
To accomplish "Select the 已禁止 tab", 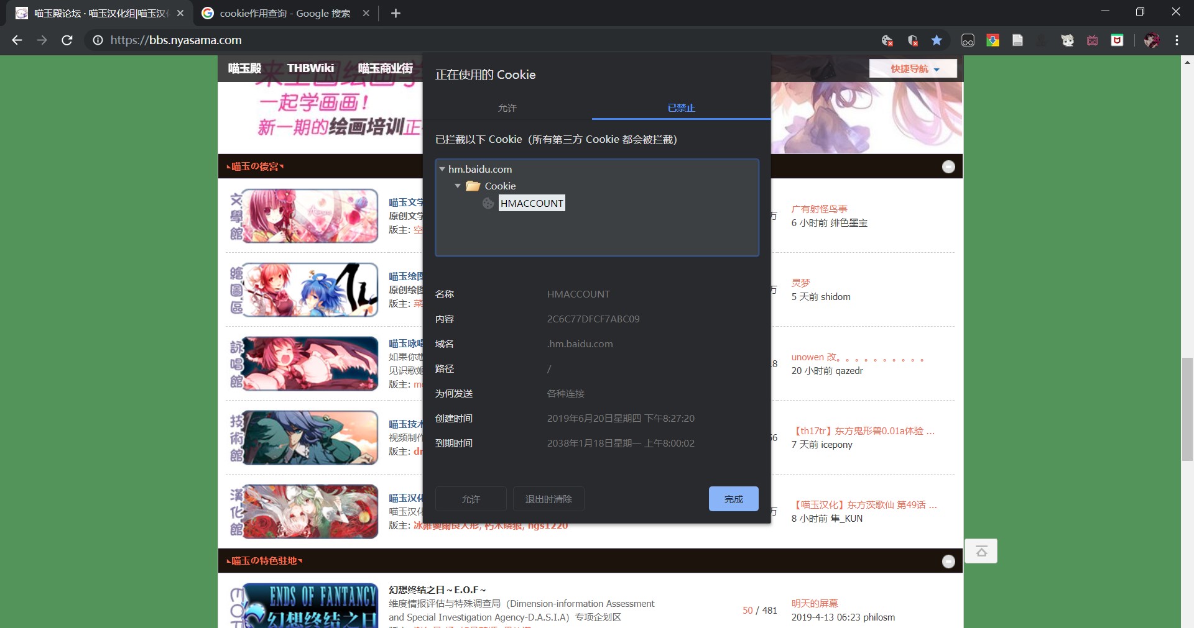I will coord(681,108).
